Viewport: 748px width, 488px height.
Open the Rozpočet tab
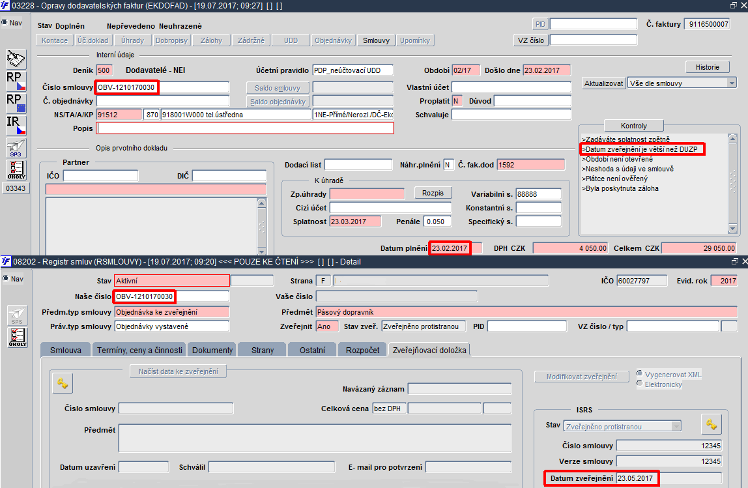click(x=362, y=350)
